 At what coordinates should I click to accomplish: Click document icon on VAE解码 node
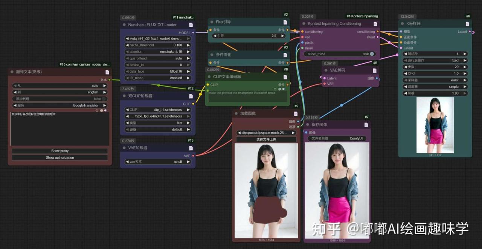point(375,70)
